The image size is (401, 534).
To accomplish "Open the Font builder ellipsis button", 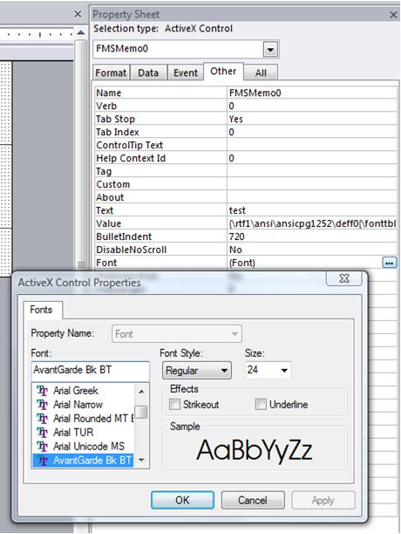I will click(390, 263).
